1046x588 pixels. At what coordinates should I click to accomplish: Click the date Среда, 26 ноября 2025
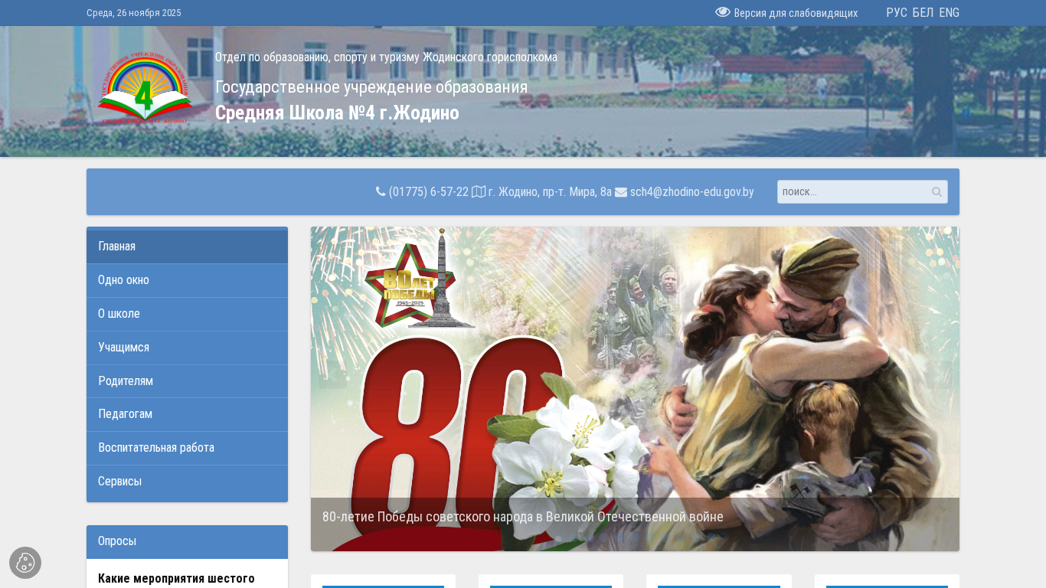click(x=134, y=13)
